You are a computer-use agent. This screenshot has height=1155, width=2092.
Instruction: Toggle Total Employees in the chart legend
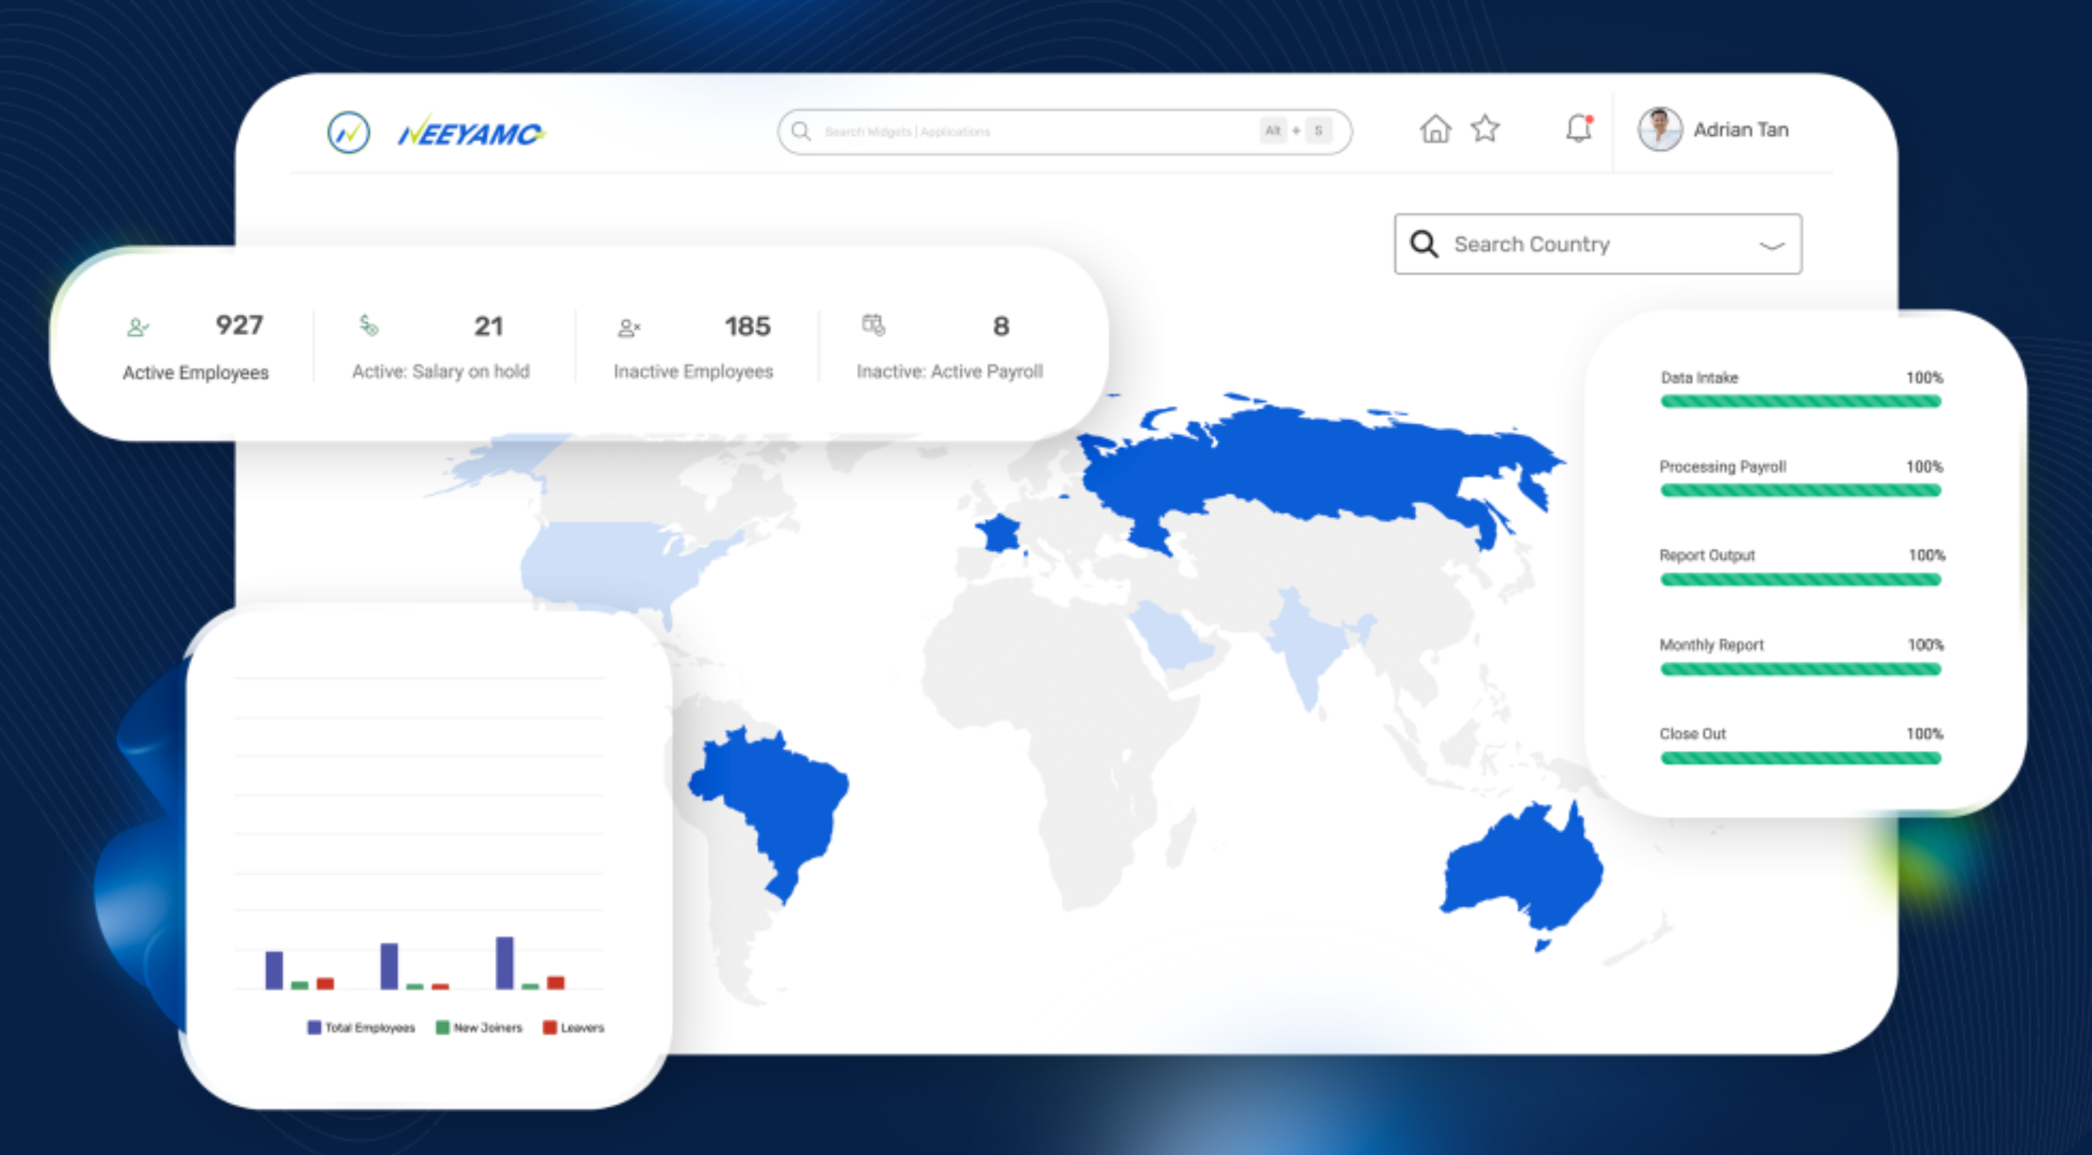361,1027
